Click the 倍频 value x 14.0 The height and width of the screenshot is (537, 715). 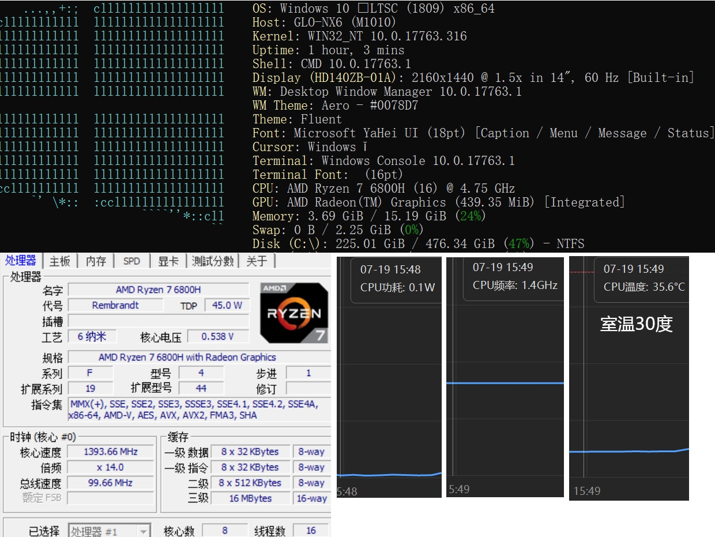click(111, 467)
